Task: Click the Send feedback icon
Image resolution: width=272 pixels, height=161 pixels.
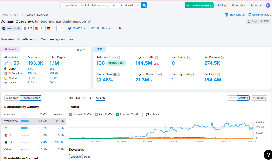Action: click(250, 15)
